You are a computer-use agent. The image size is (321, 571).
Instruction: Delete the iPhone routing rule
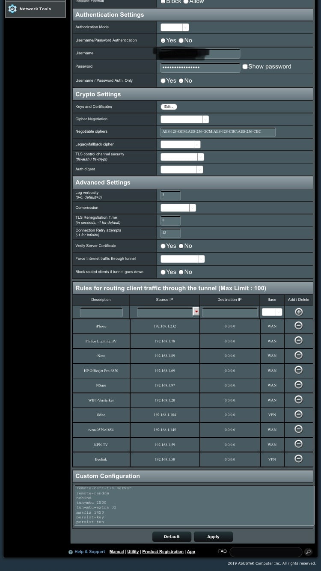[x=299, y=326]
